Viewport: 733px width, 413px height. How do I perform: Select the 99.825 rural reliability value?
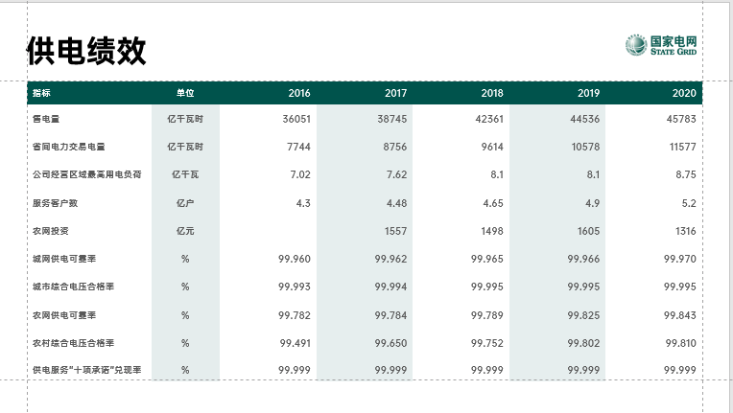point(583,315)
